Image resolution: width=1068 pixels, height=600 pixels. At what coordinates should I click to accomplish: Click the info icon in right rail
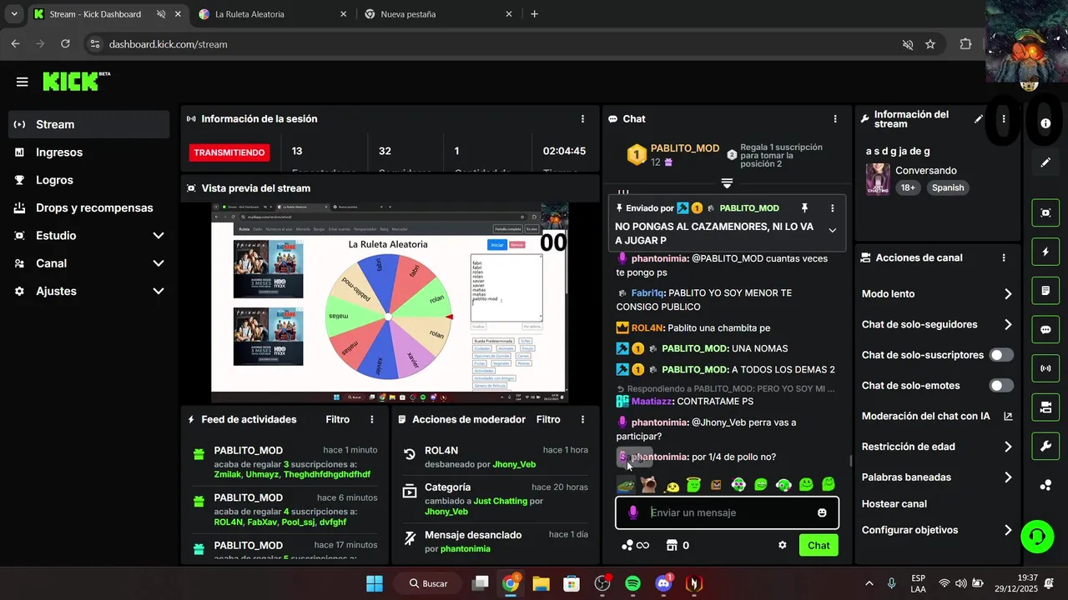(1045, 123)
